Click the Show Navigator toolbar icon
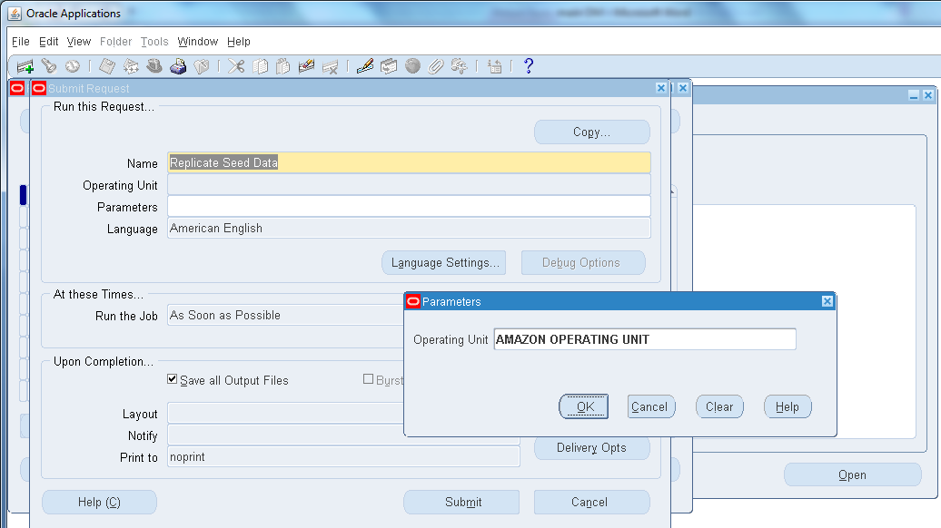 pyautogui.click(x=73, y=66)
